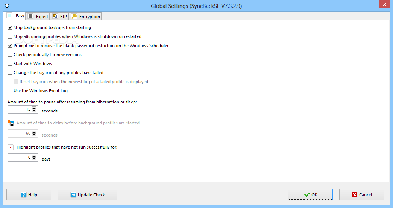Decrease hibernation pause seconds with down arrow
393x208 pixels.
[x=34, y=111]
